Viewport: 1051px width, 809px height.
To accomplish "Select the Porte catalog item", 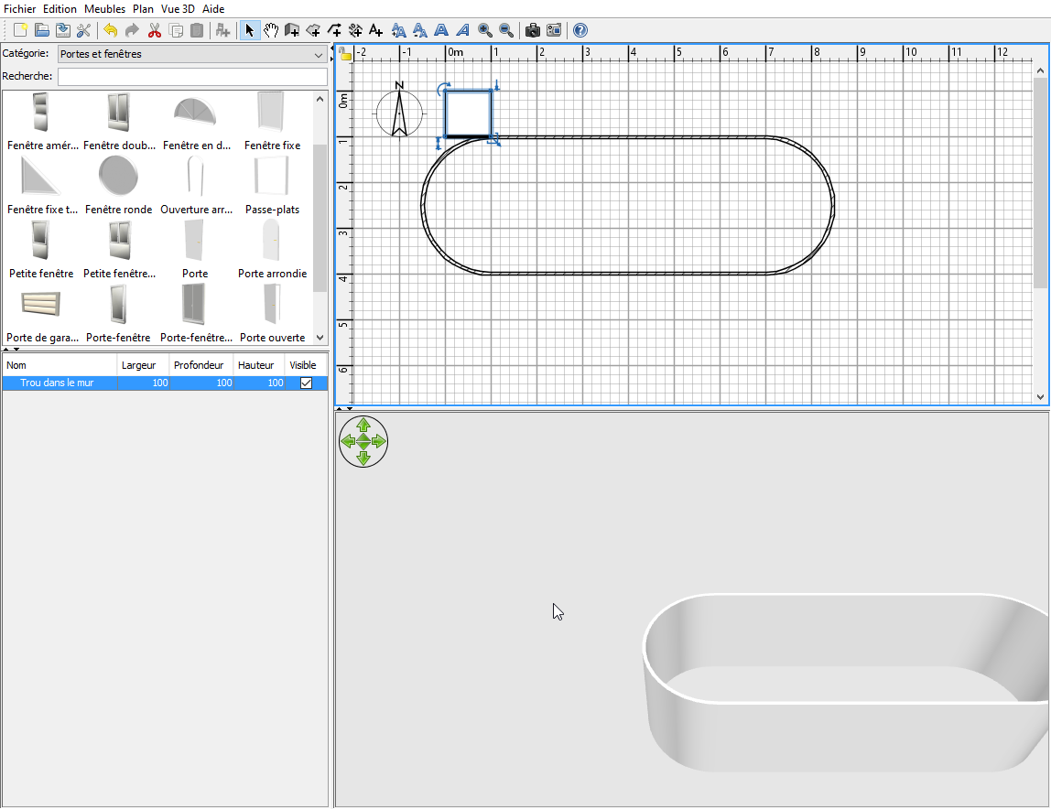I will tap(195, 248).
